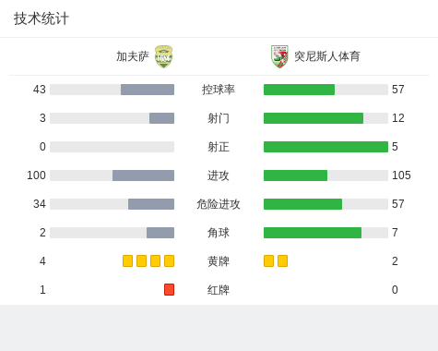This screenshot has width=438, height=351.
Task: Click the 角球 stat label
Action: tap(219, 233)
